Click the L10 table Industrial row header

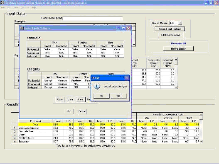(x=34, y=87)
